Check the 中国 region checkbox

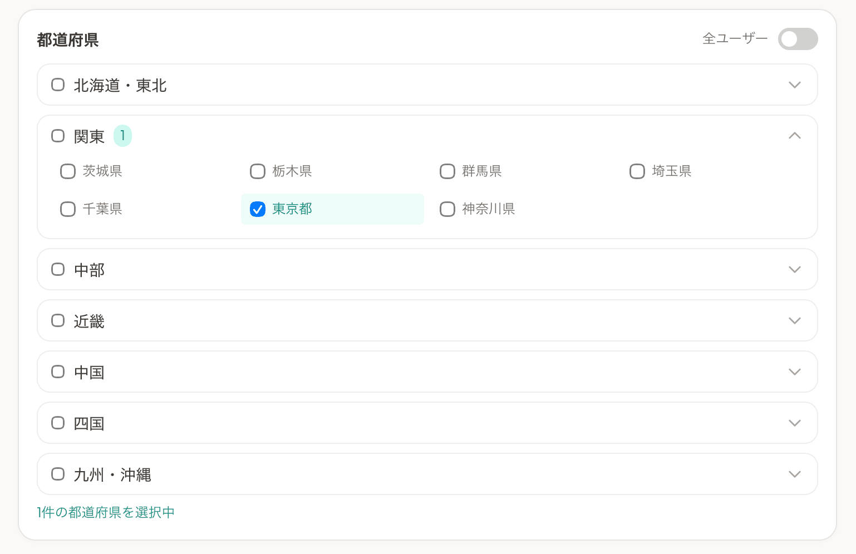(x=58, y=371)
